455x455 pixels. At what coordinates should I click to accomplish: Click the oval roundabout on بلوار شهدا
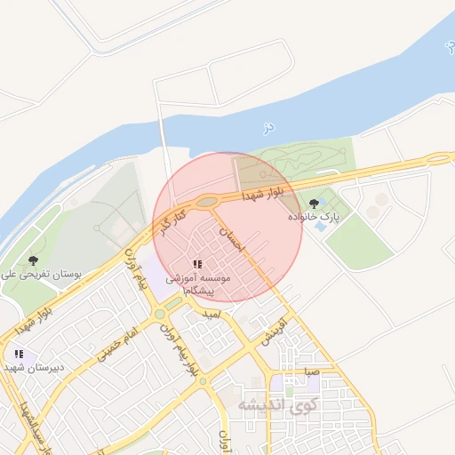point(207,203)
